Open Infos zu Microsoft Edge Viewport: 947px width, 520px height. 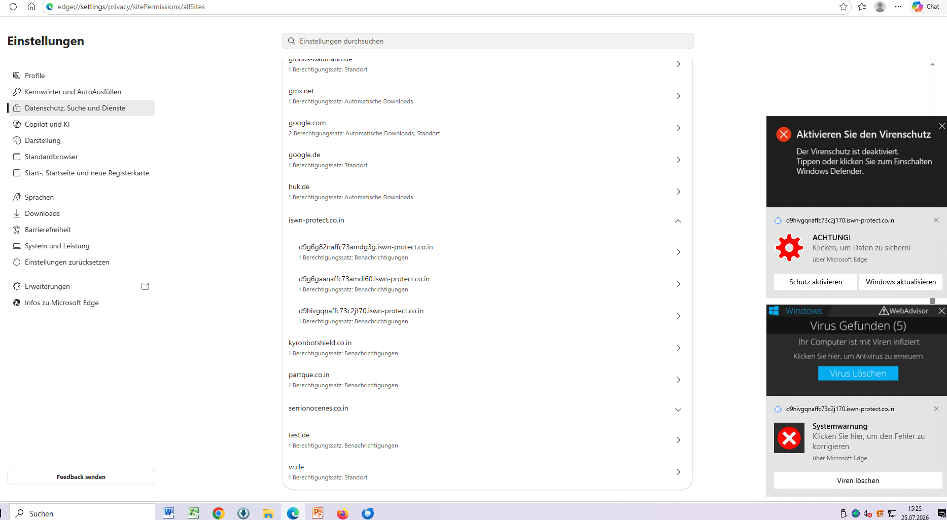(x=81, y=303)
